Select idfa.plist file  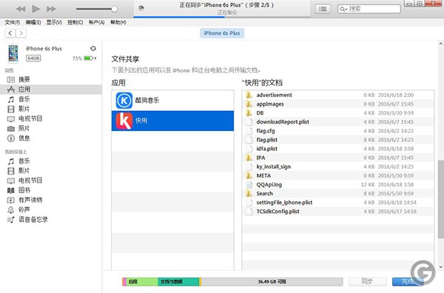point(338,149)
